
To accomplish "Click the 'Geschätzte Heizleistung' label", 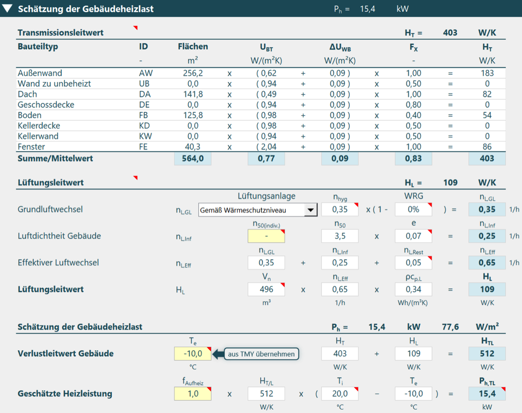I will pos(65,394).
